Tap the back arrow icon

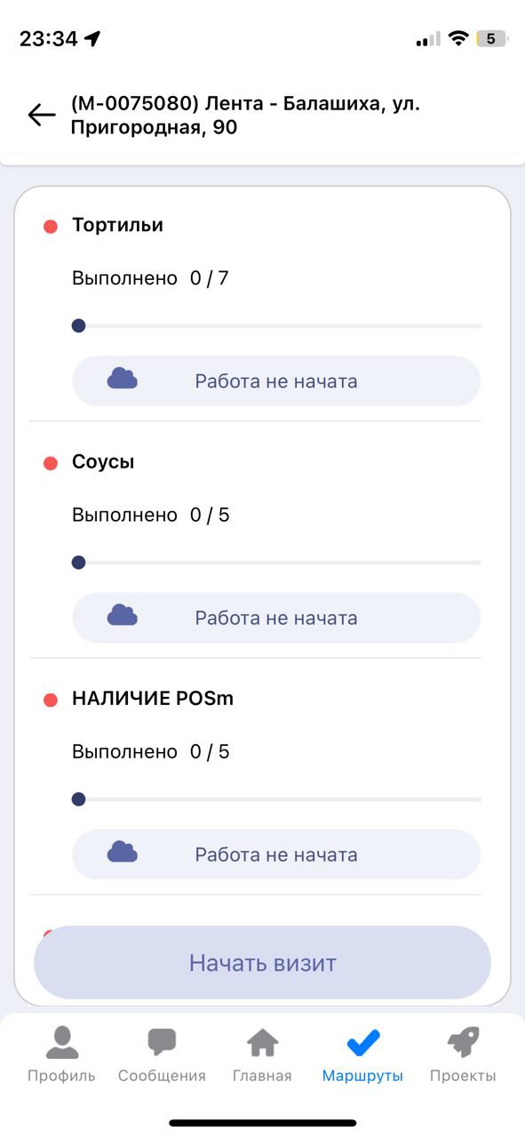coord(42,115)
